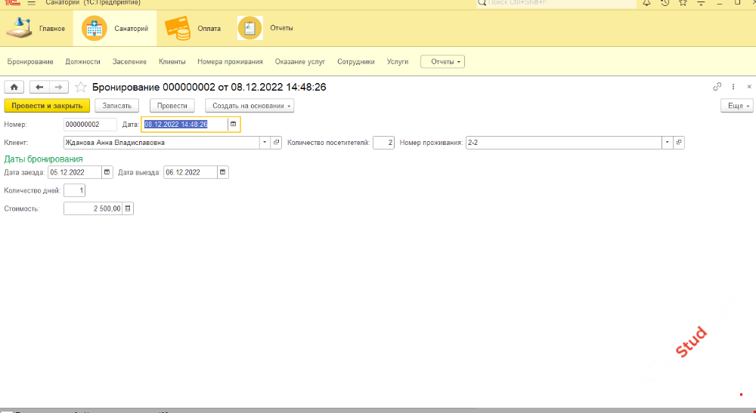This screenshot has width=756, height=413.
Task: Open the selected Клиент record with the open icon
Action: pyautogui.click(x=277, y=142)
